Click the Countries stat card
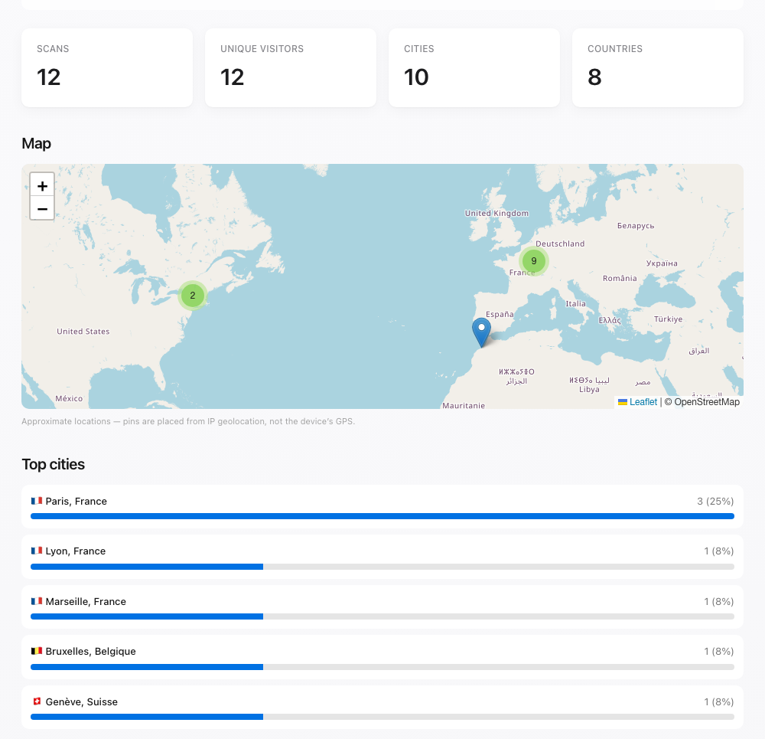 tap(658, 67)
